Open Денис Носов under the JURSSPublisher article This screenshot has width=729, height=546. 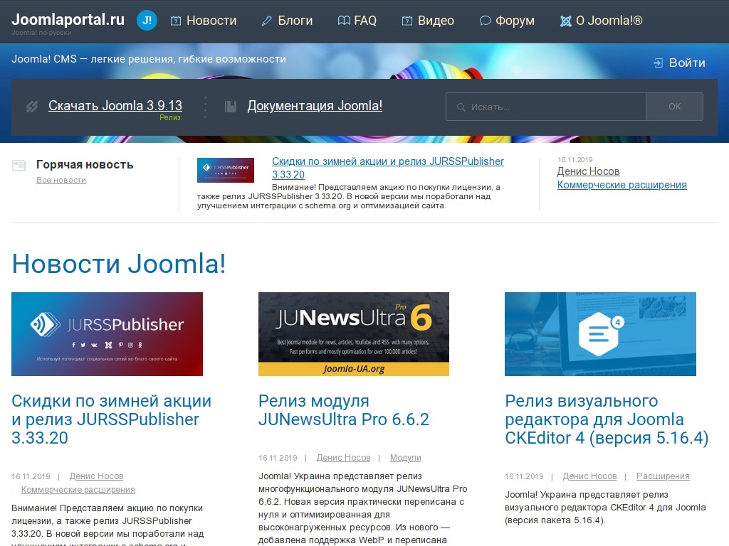pos(97,476)
